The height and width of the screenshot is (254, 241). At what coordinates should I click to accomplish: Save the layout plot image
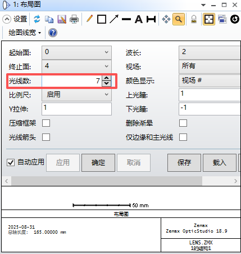click(62, 19)
